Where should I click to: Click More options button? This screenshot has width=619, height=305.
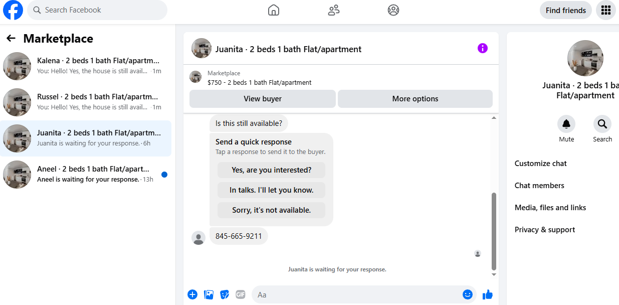click(x=415, y=99)
